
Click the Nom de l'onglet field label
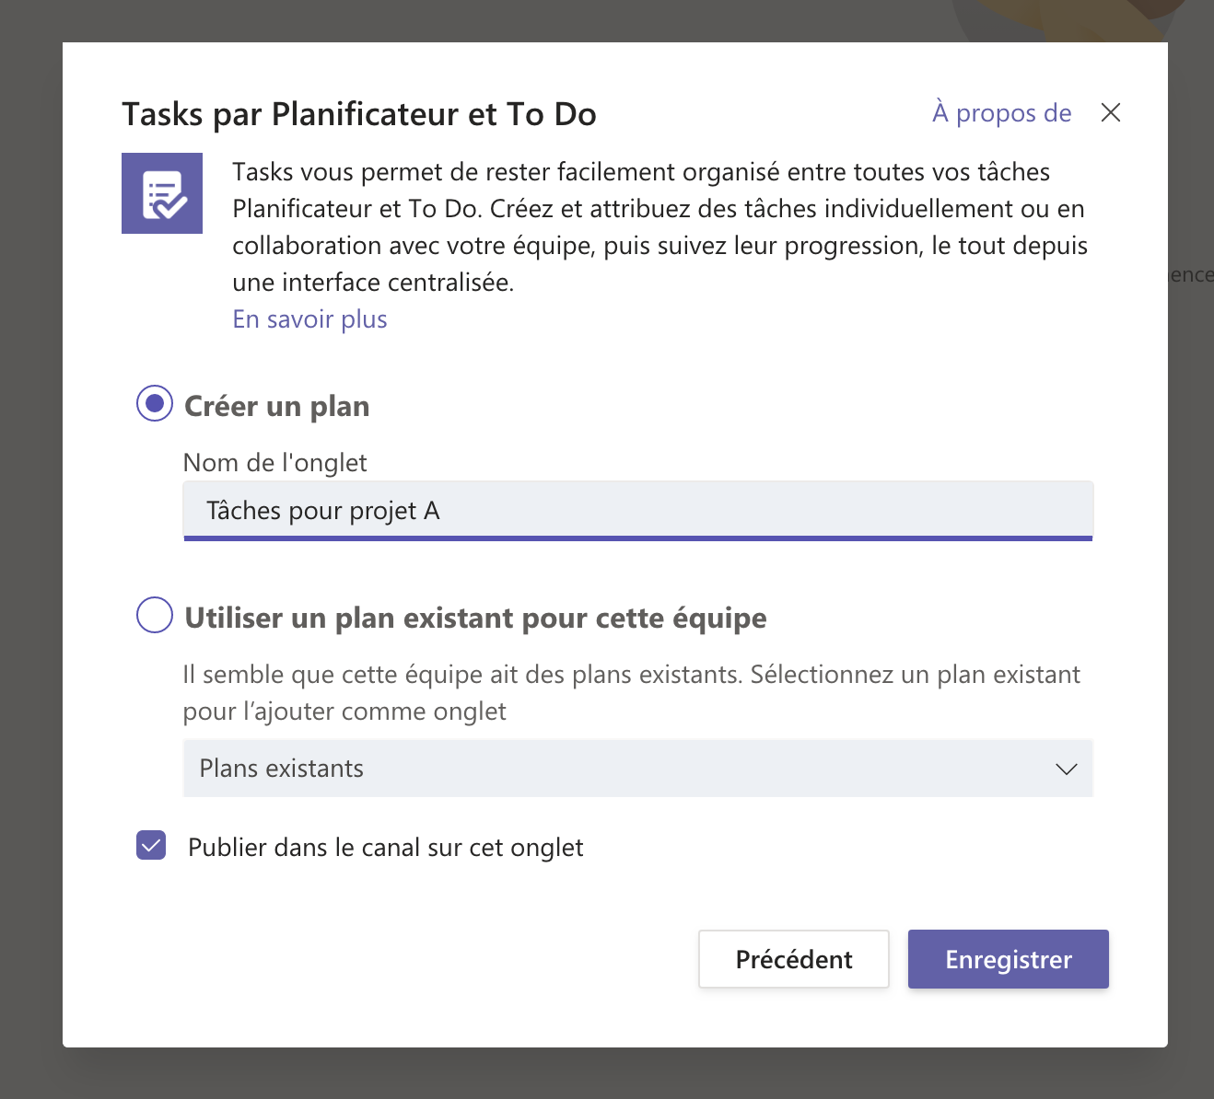click(x=274, y=462)
